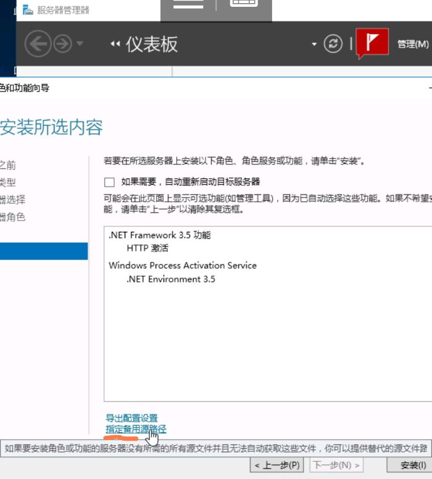
Task: Click the 导出配置设置 link
Action: (x=131, y=418)
